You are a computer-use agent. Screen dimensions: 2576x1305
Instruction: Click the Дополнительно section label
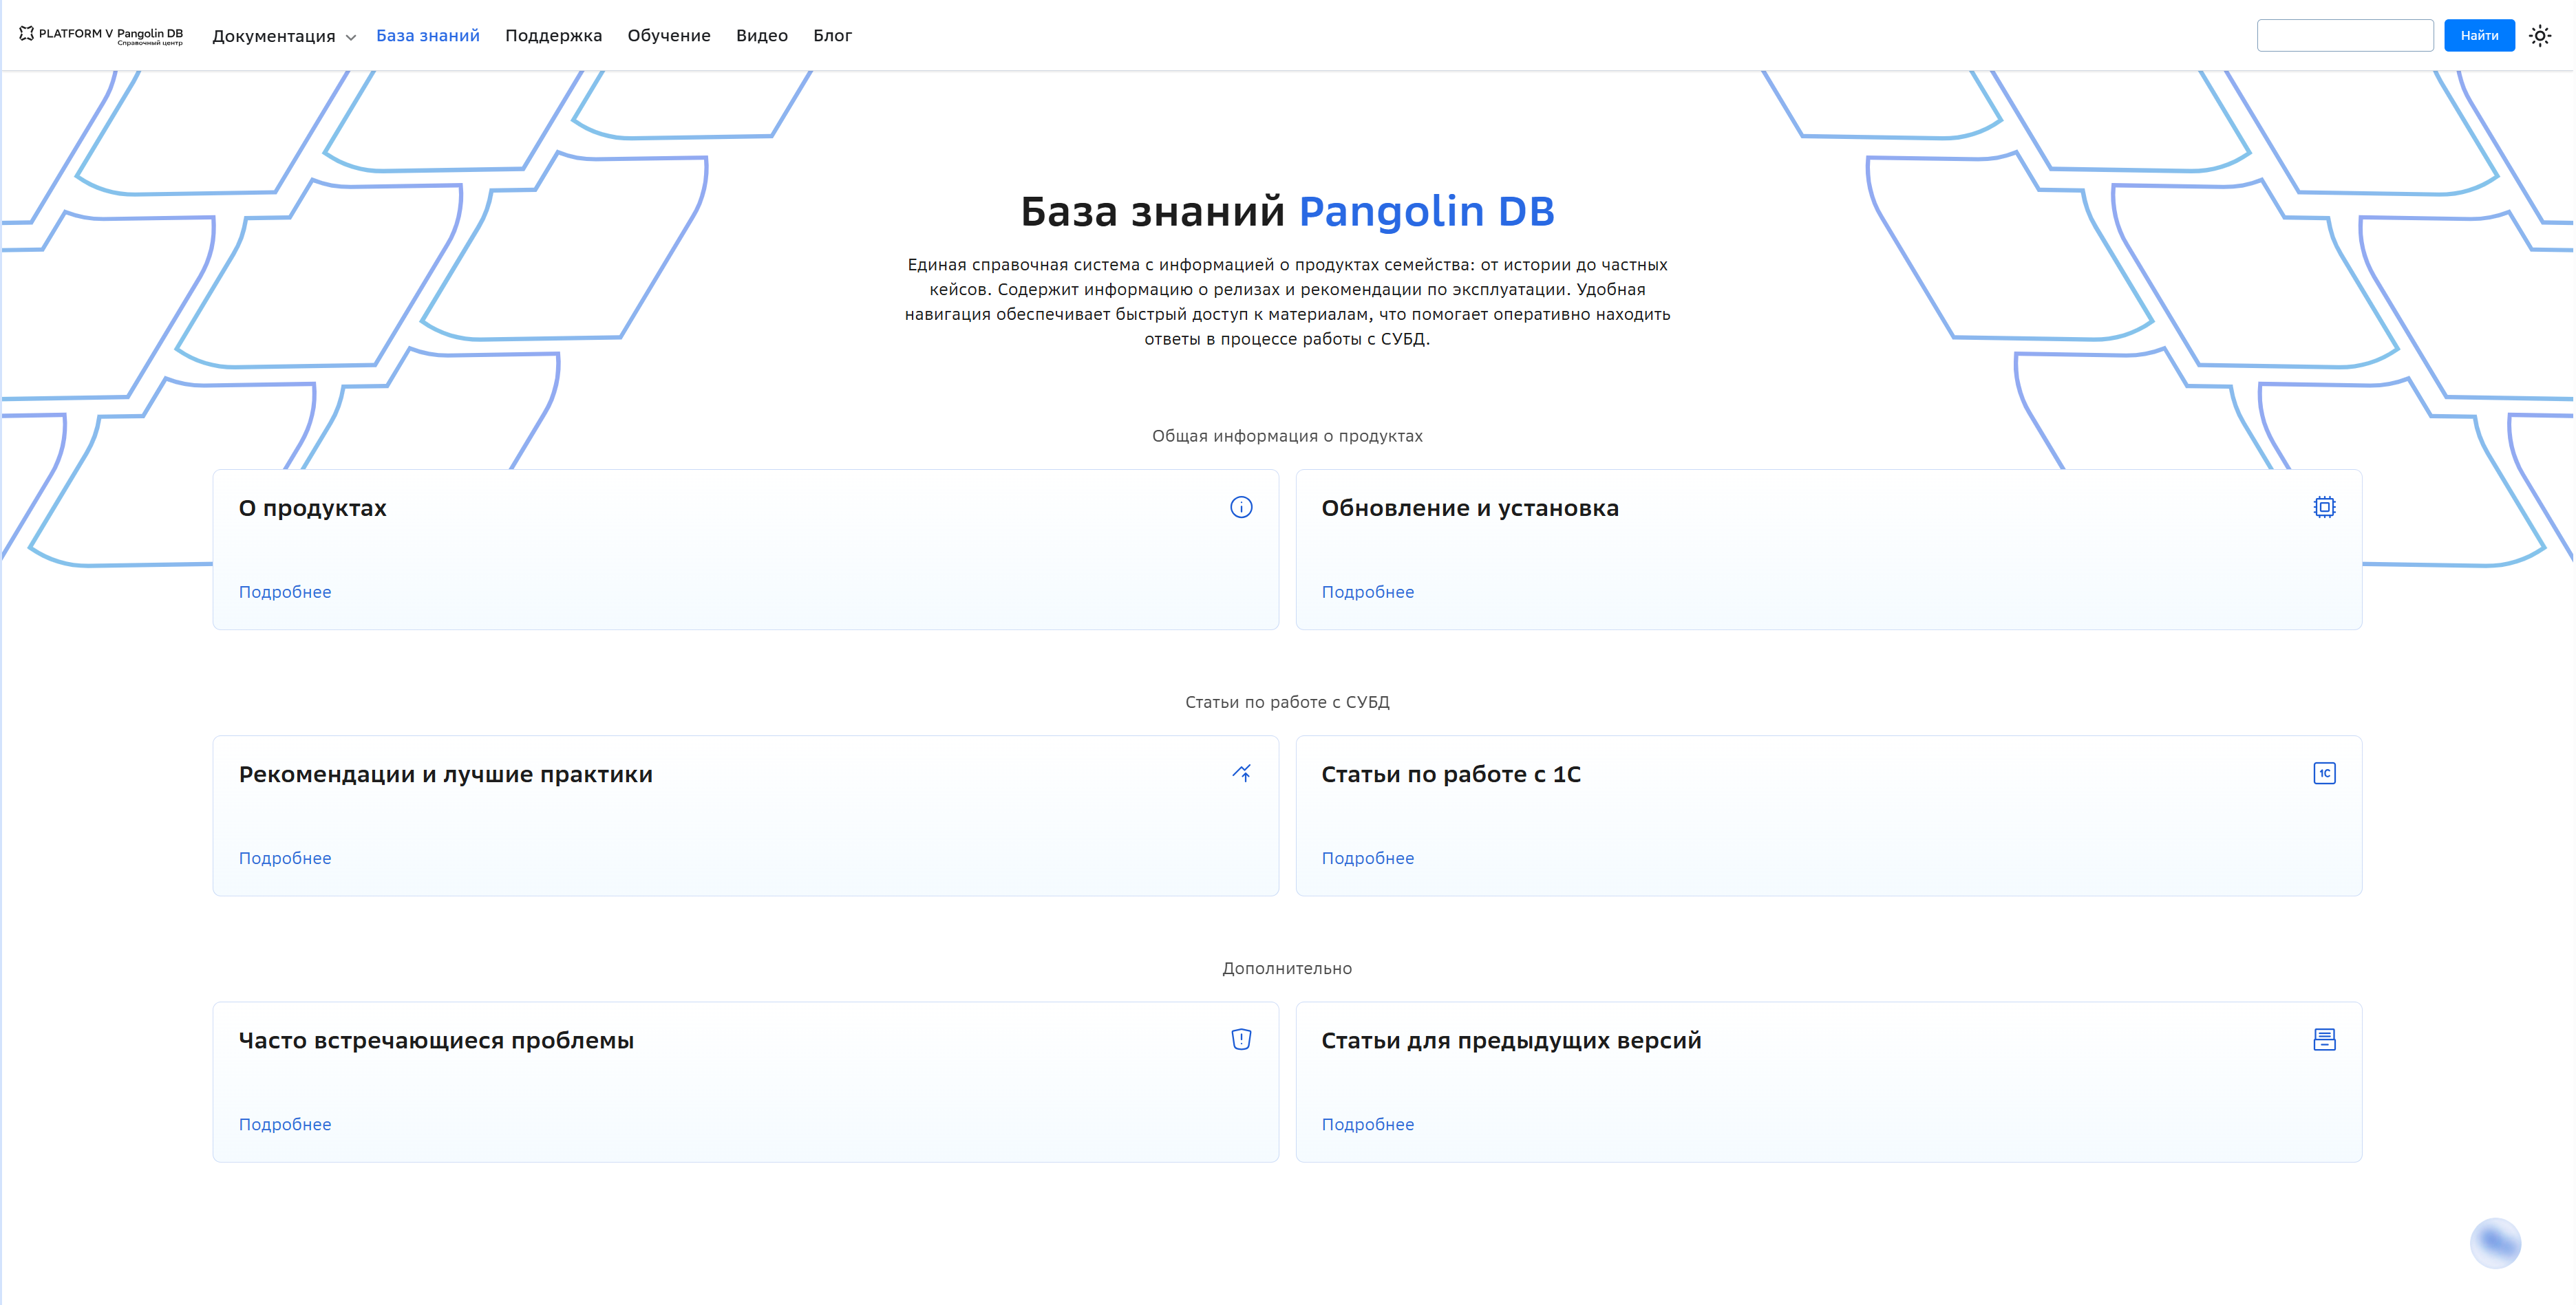pos(1288,968)
